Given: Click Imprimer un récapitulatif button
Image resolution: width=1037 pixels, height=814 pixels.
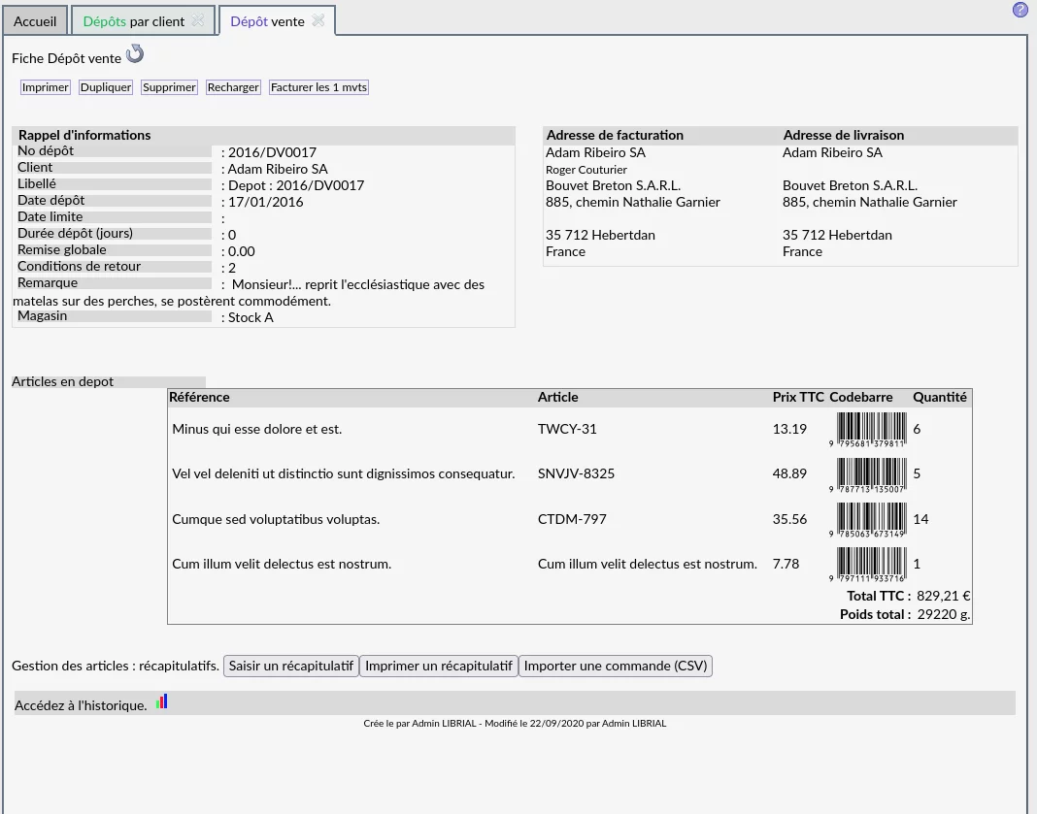Looking at the screenshot, I should [439, 666].
